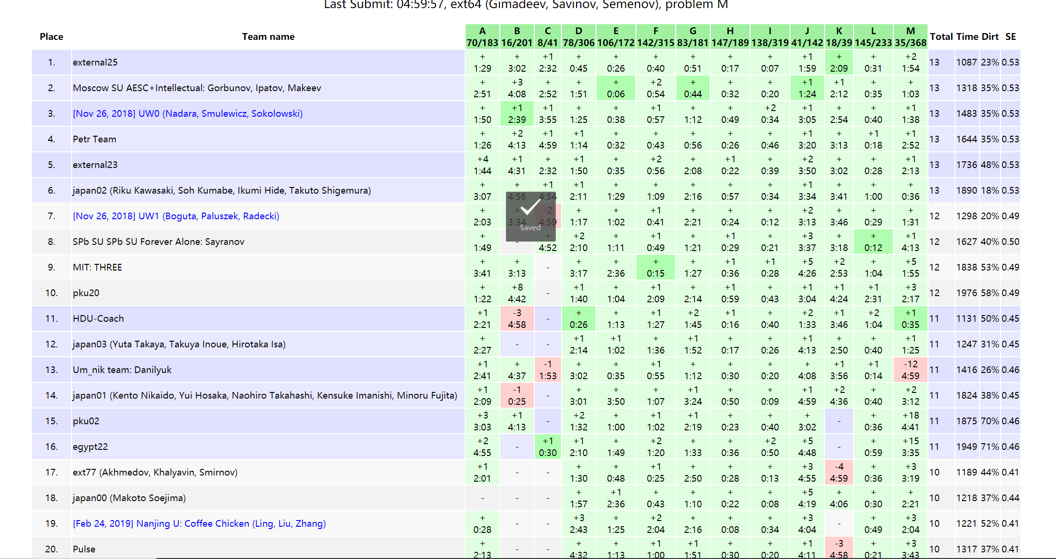
Task: Click the MIT: THREE team name
Action: pos(97,267)
